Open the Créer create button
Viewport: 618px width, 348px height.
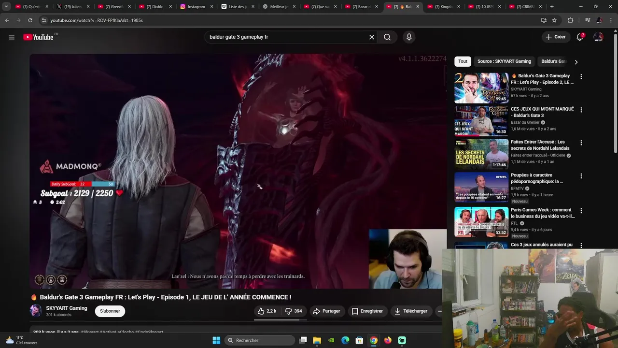(x=555, y=37)
